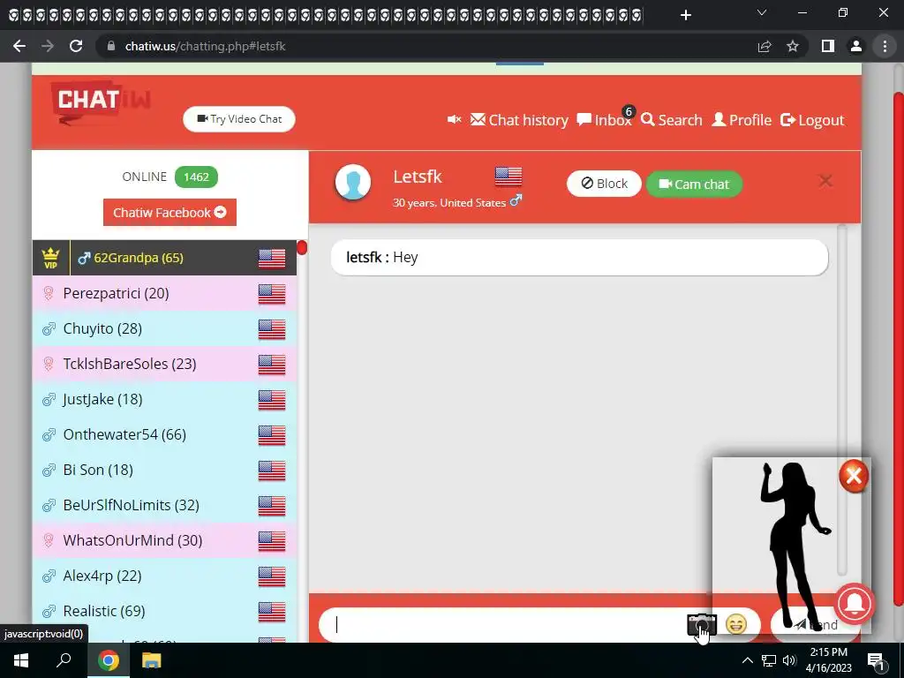Open the tab search chevron
The width and height of the screenshot is (904, 678).
762,12
